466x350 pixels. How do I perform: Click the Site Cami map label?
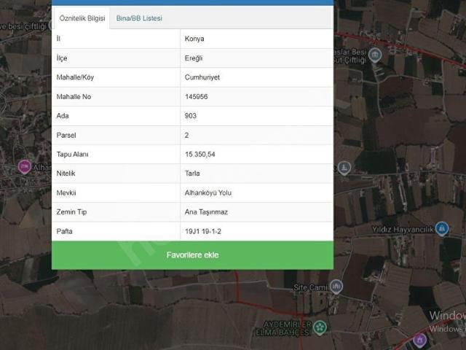point(310,287)
